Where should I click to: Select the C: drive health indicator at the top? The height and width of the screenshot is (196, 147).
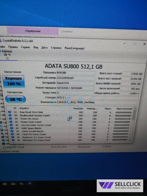tap(7, 55)
